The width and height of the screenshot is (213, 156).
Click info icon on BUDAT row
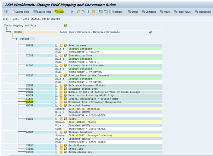tap(57, 76)
